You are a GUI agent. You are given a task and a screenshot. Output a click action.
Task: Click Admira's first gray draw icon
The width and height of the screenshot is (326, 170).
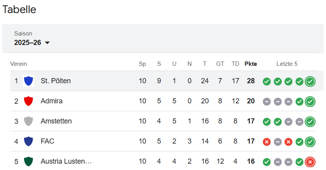[267, 101]
